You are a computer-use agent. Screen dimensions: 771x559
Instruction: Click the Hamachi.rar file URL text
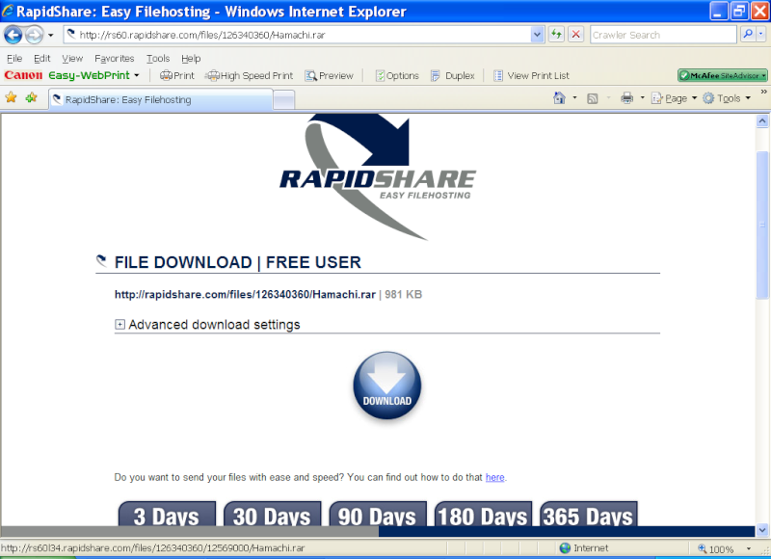point(245,295)
